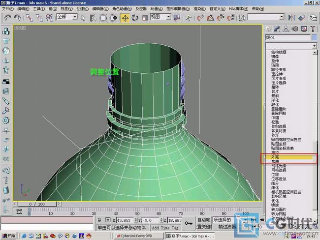This screenshot has height=240, width=320.
Task: Open the 渲染(R) menu
Action: (199, 9)
